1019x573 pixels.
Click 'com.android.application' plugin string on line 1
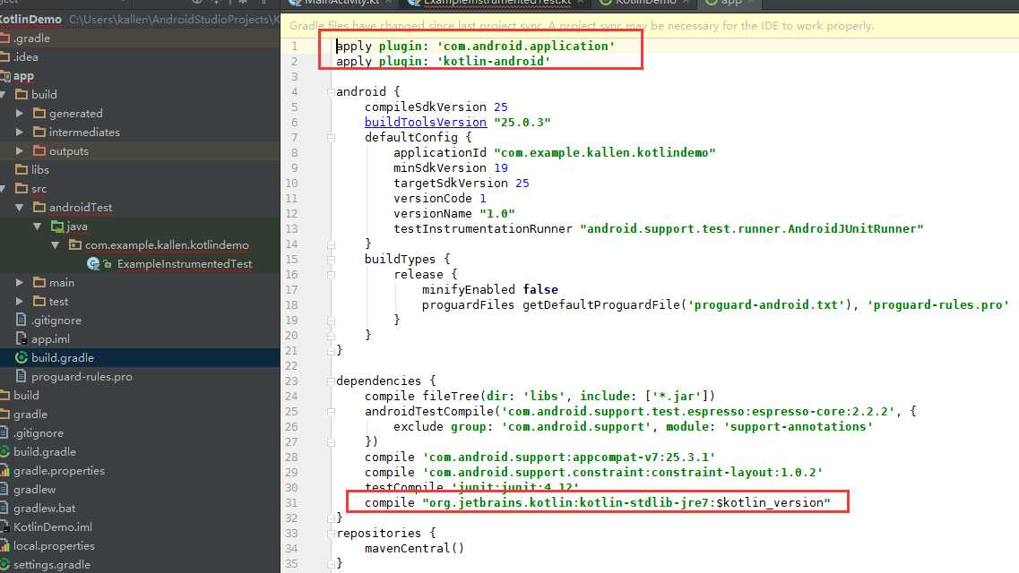526,46
